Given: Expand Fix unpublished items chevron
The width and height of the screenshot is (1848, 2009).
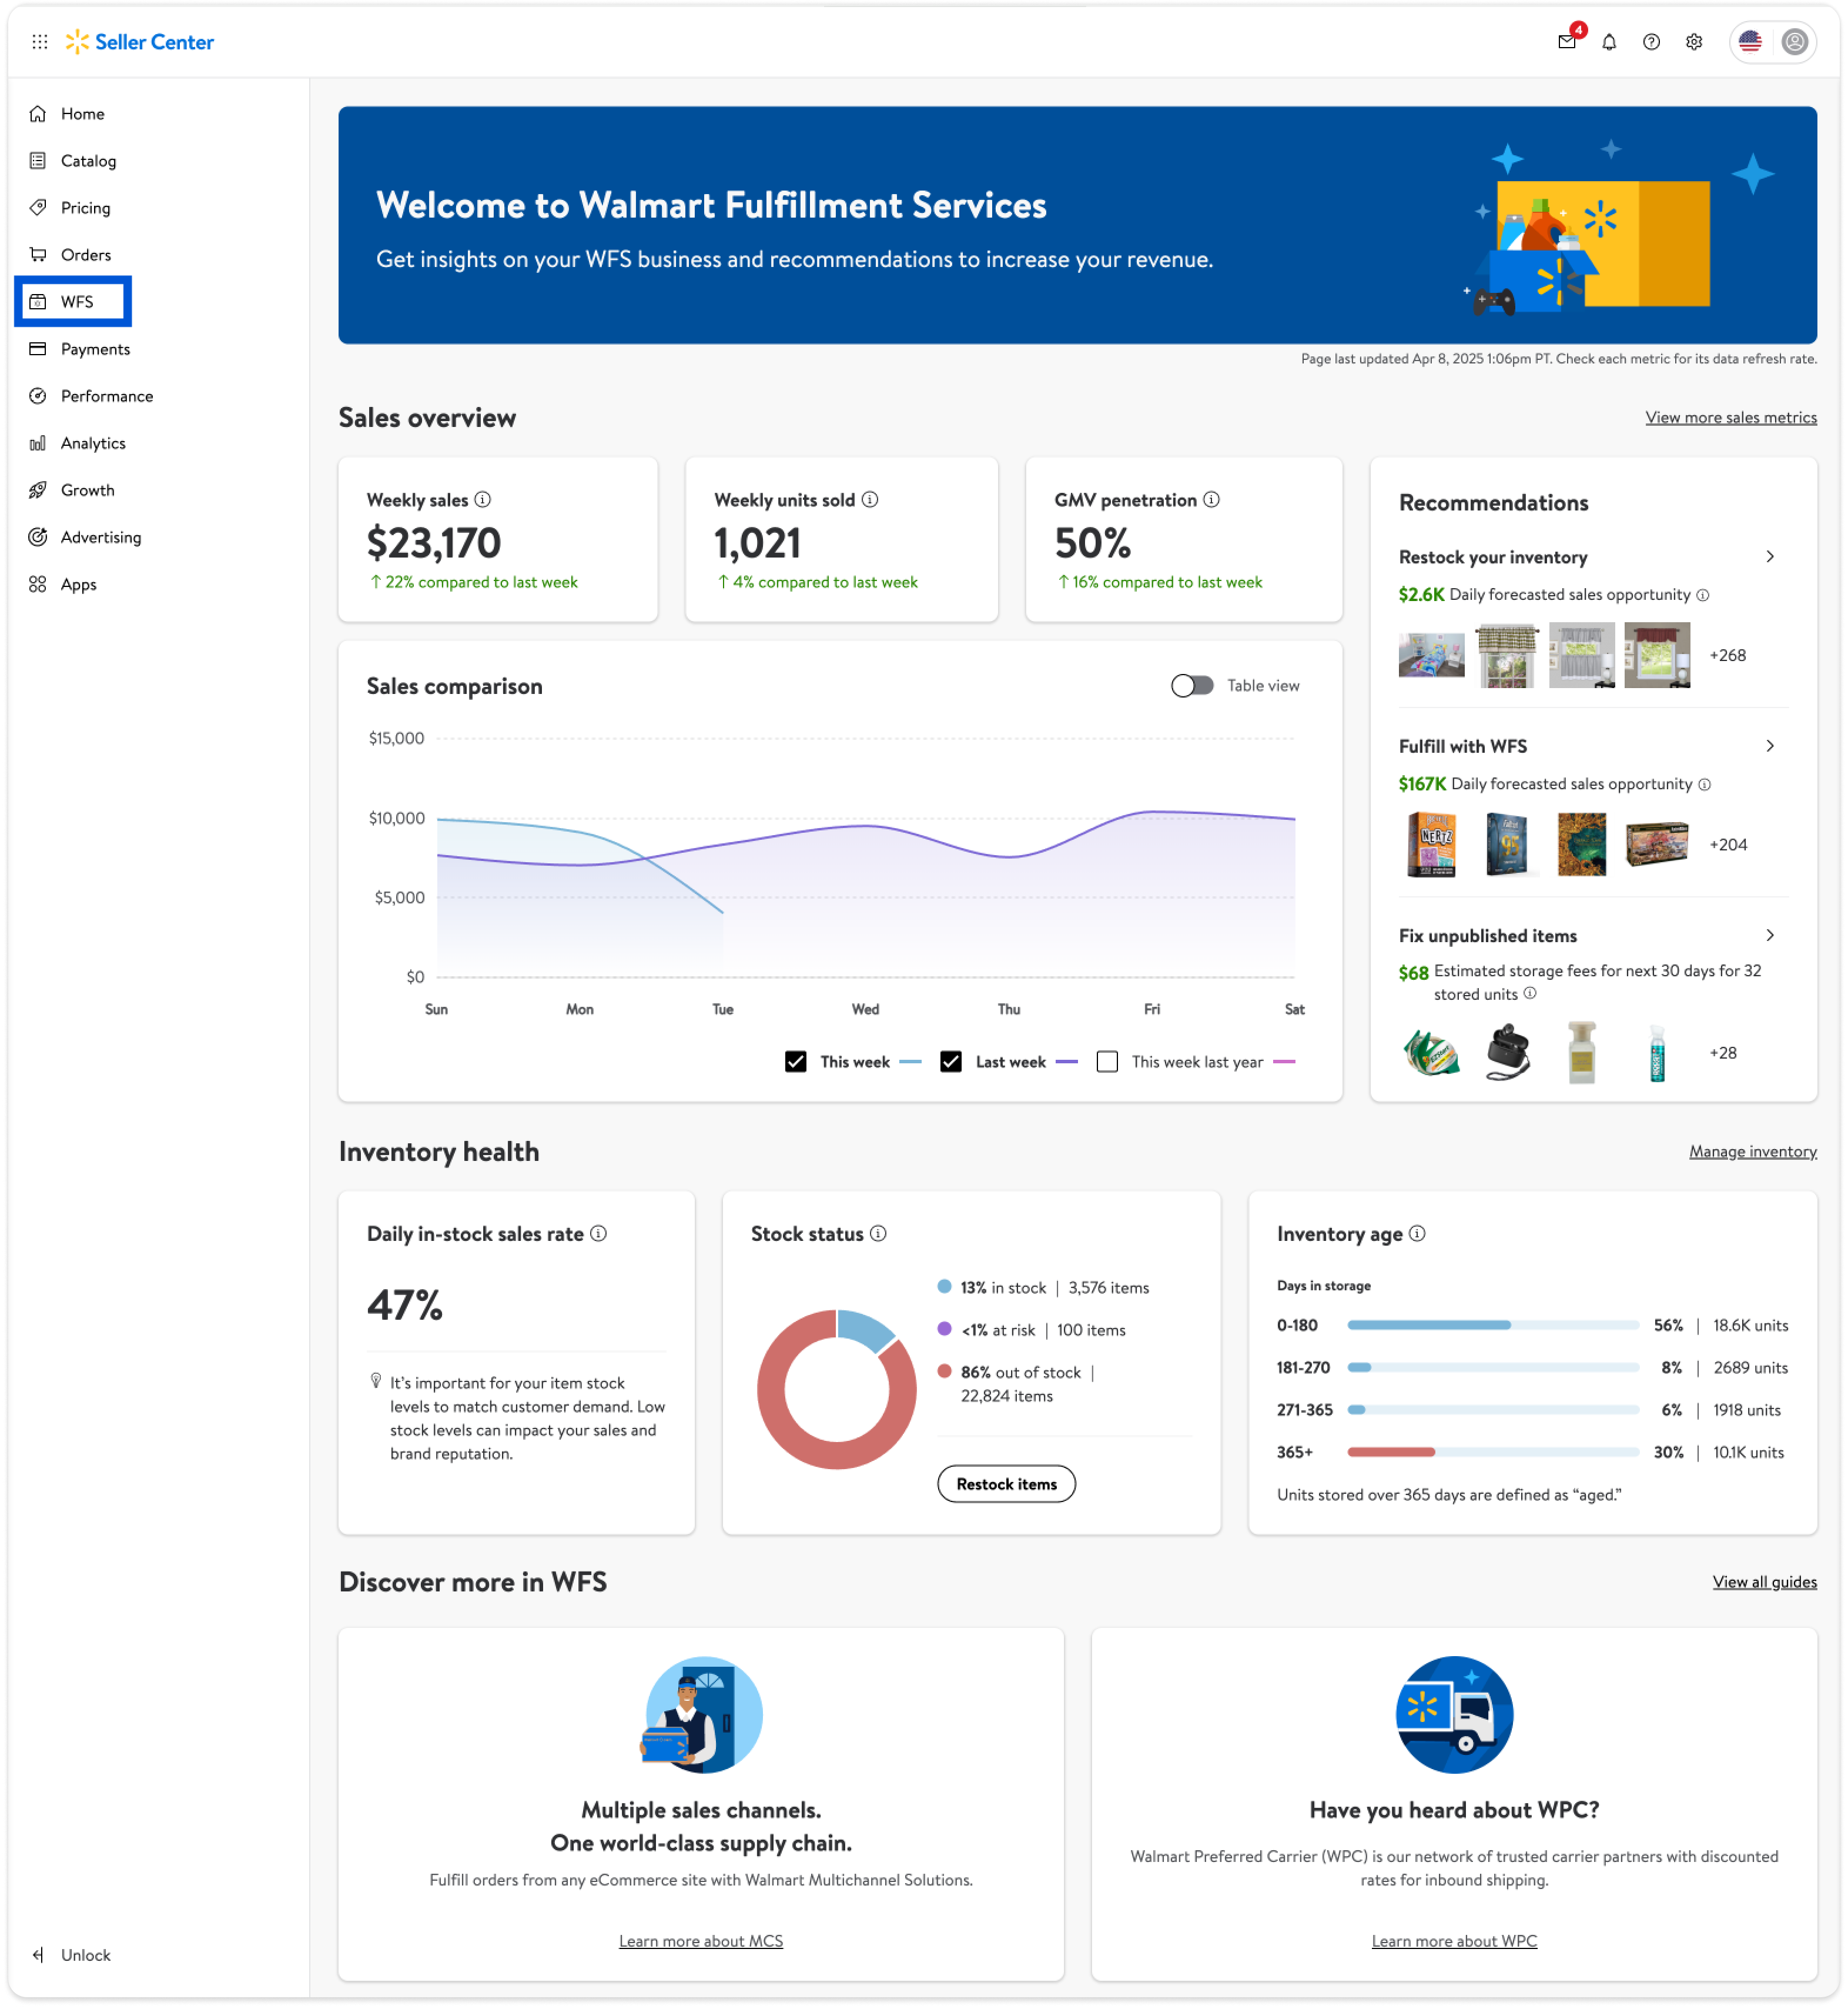Looking at the screenshot, I should click(x=1770, y=936).
